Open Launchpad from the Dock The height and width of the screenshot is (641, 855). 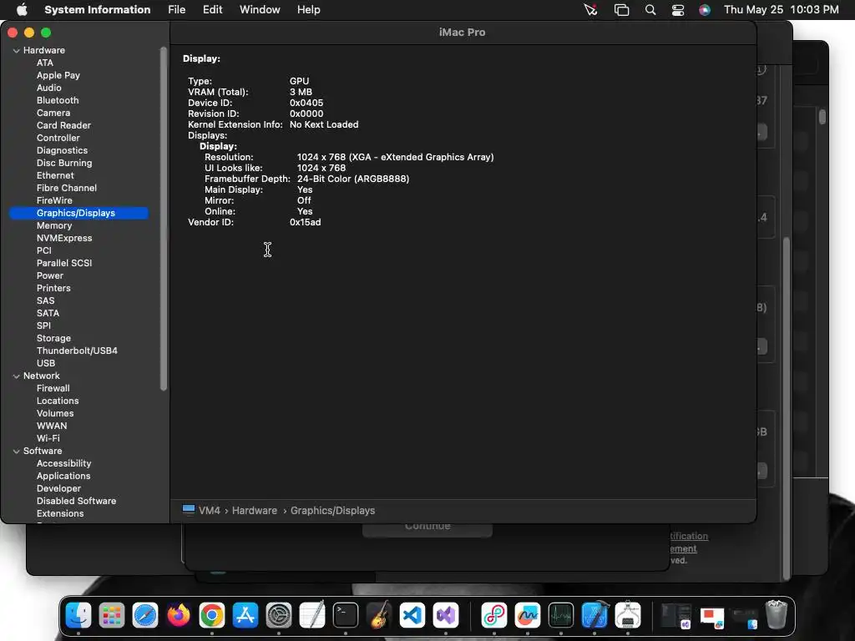tap(112, 615)
